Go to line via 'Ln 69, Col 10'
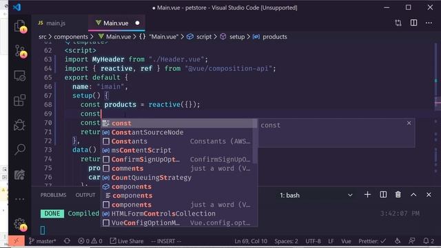This screenshot has width=441, height=248. pyautogui.click(x=251, y=241)
